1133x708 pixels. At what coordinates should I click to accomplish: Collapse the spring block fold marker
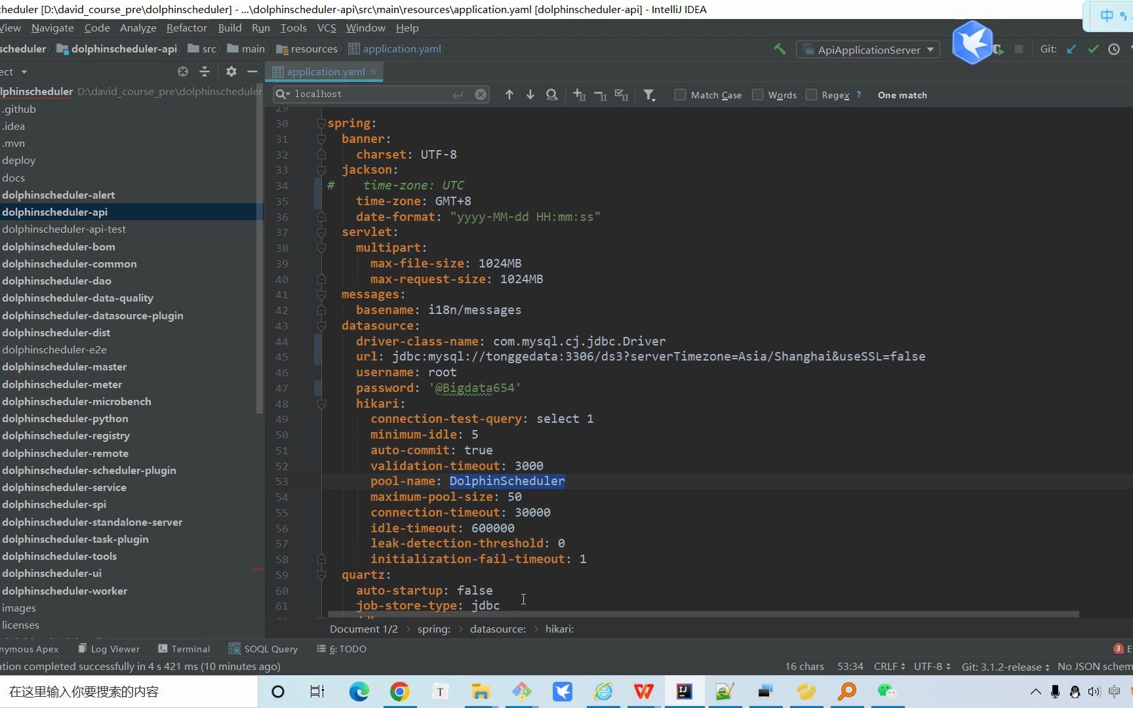click(x=321, y=123)
